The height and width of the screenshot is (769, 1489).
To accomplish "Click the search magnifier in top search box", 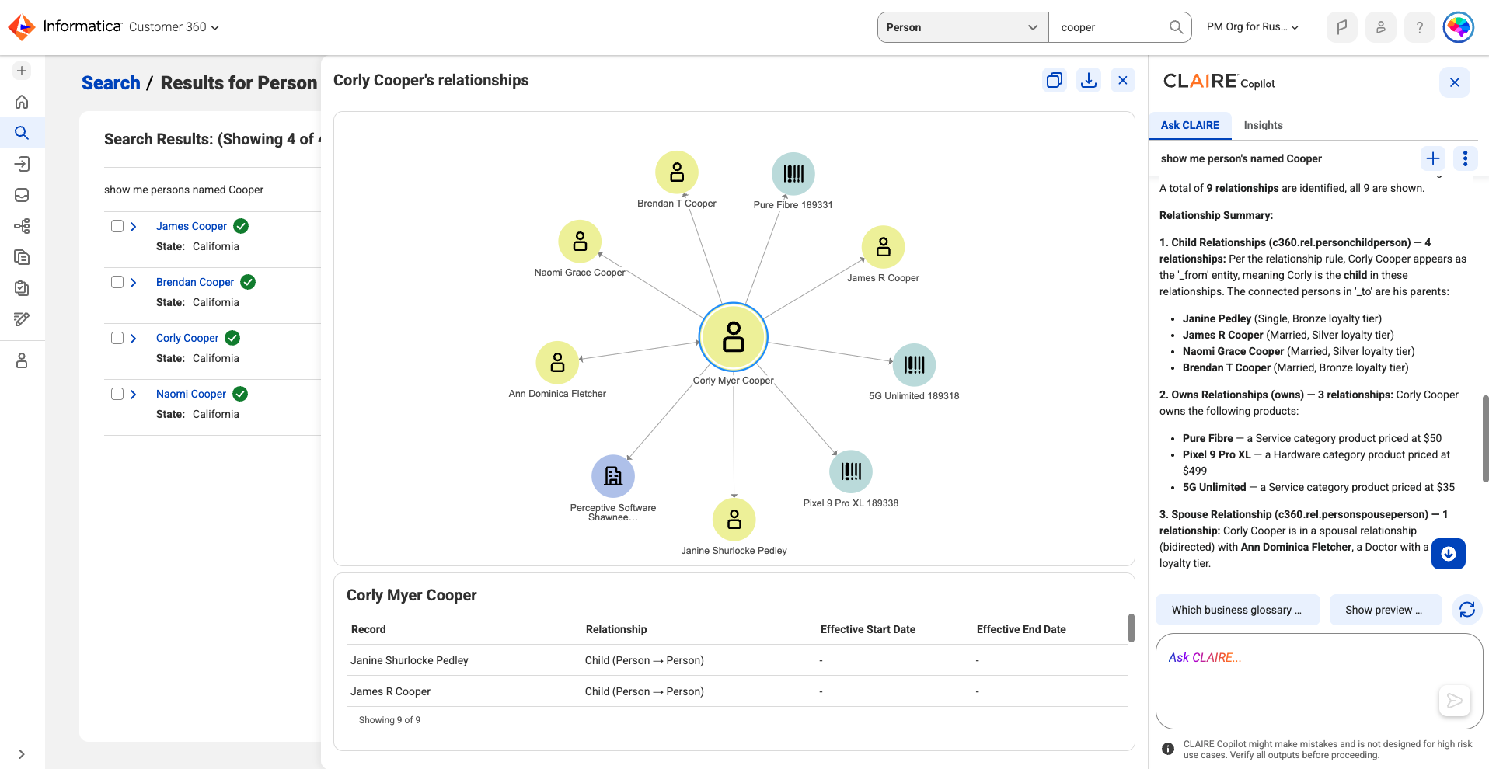I will coord(1176,27).
